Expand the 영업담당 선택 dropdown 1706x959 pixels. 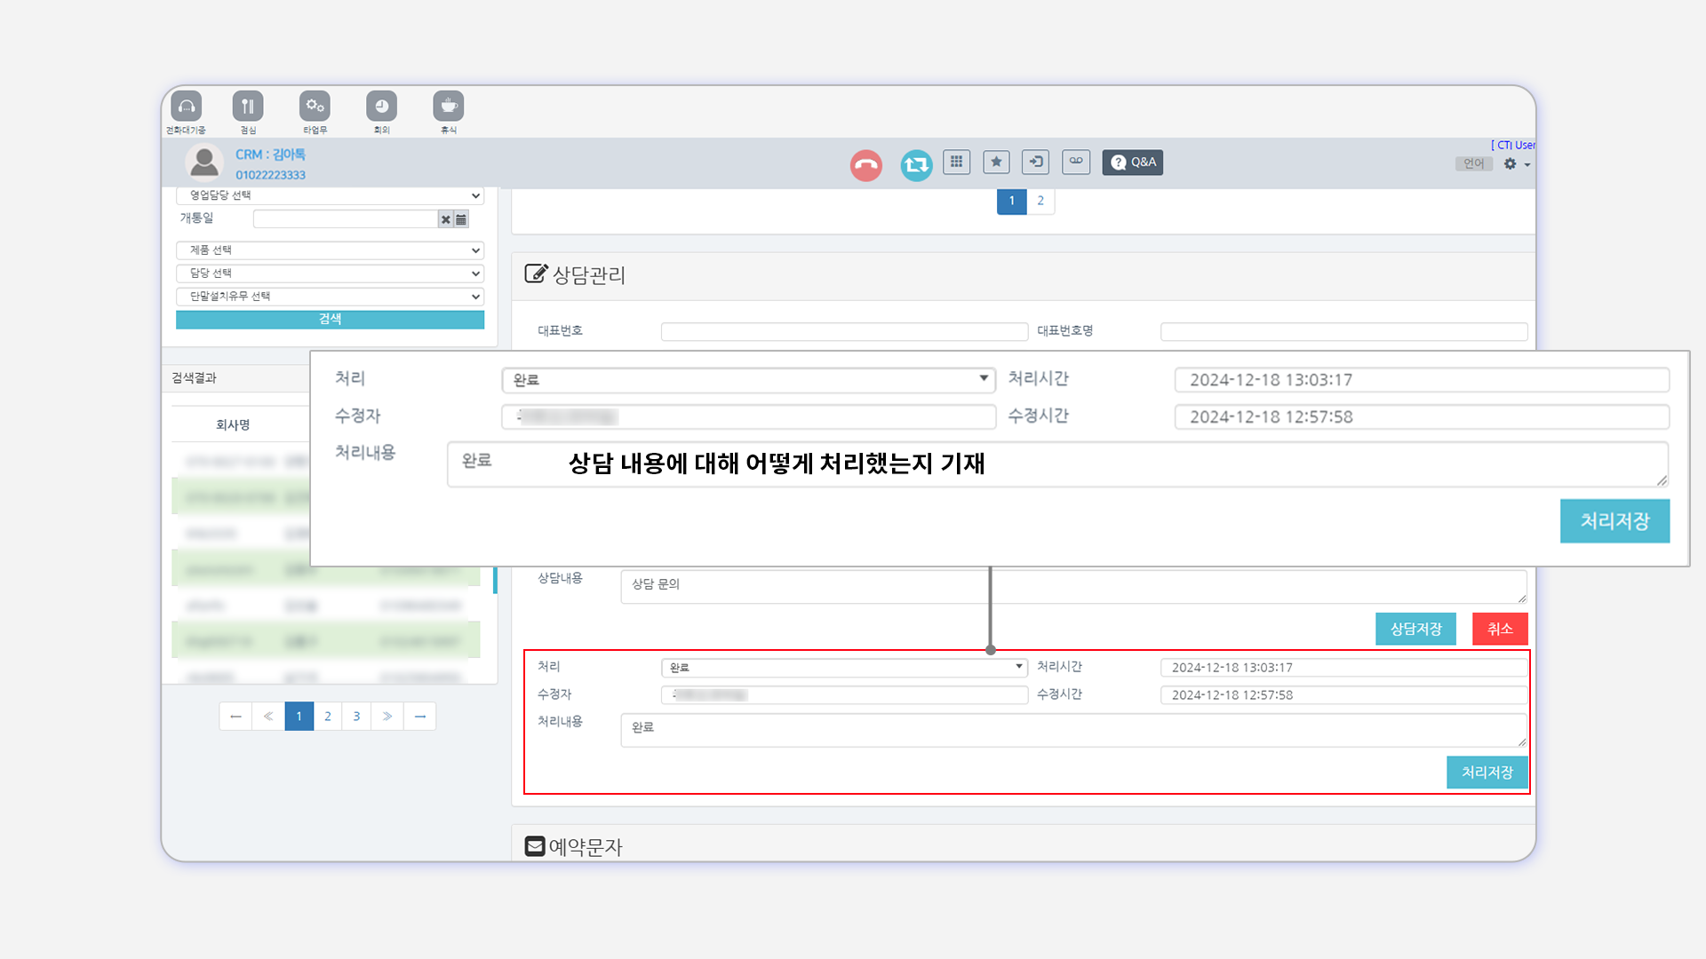pos(330,195)
